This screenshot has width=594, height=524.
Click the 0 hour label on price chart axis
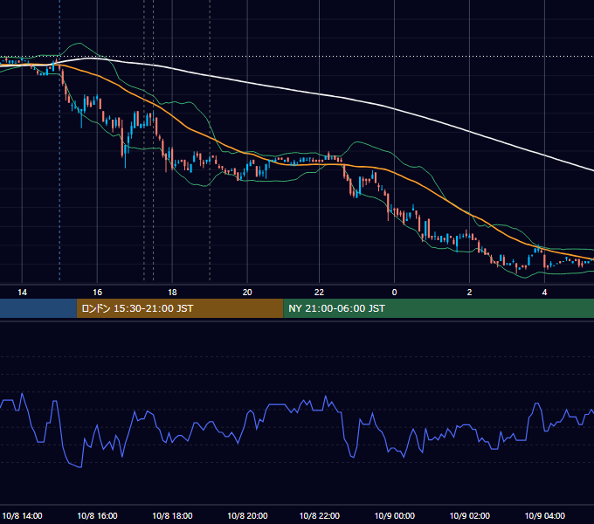[x=394, y=293]
